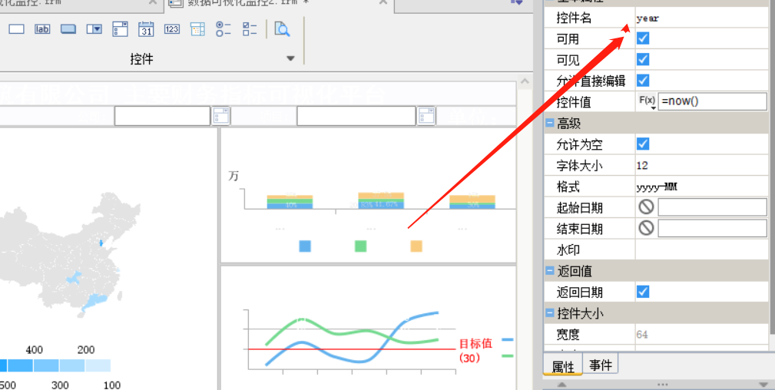
Task: Uncheck the 可用 checkbox
Action: click(x=643, y=38)
